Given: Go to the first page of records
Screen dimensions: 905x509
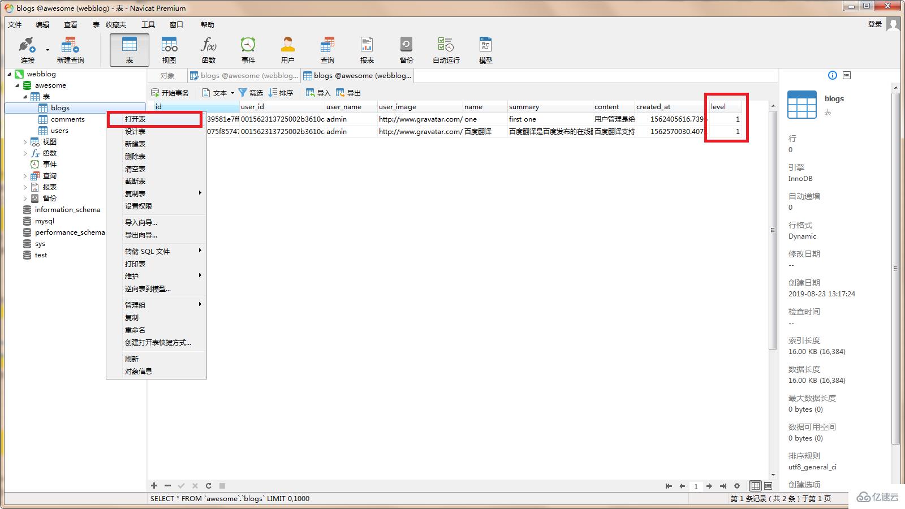Looking at the screenshot, I should (669, 486).
